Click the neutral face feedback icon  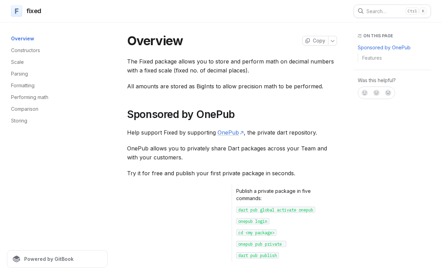(376, 93)
